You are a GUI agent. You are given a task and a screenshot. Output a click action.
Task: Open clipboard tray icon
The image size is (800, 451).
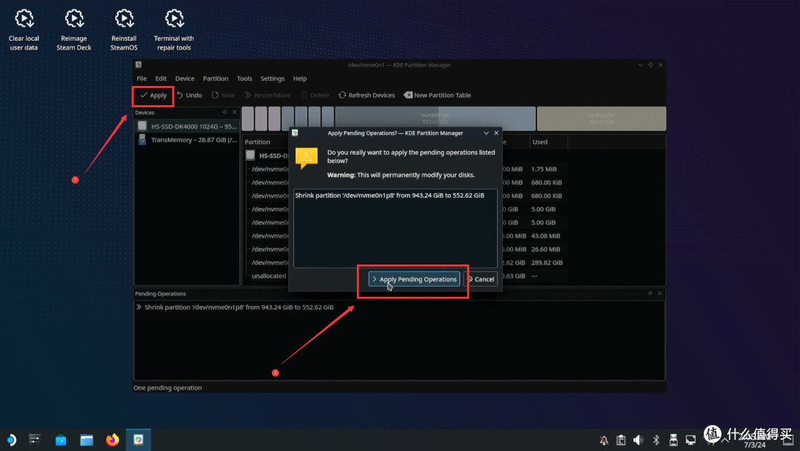click(x=621, y=441)
